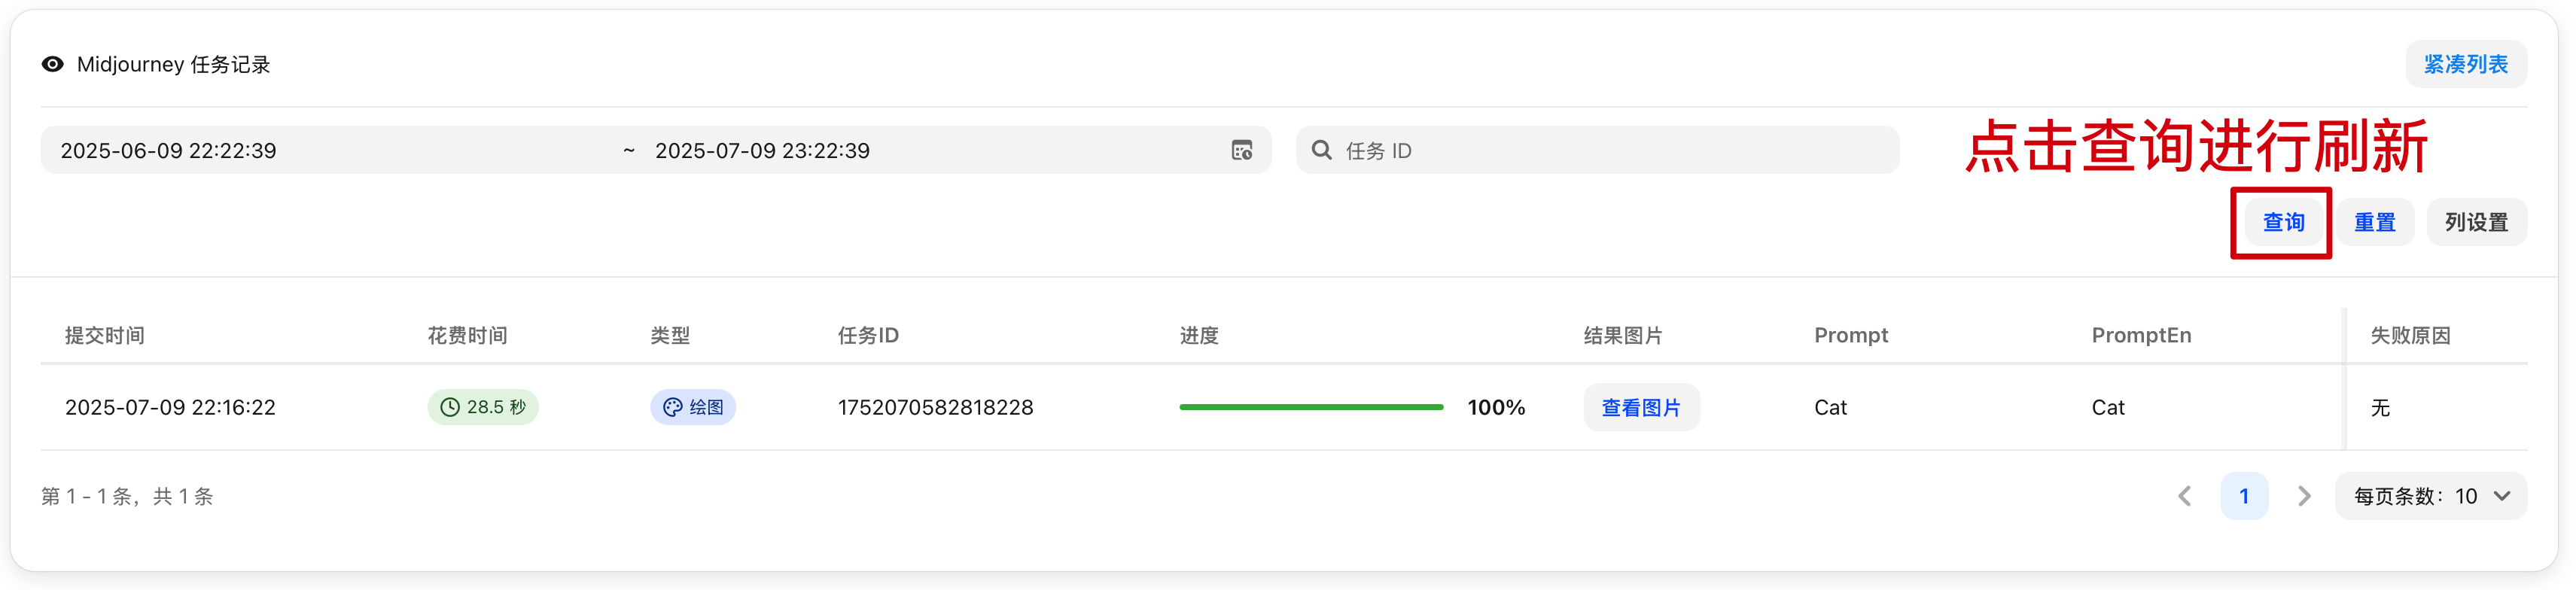Open 列设置 column settings

pyautogui.click(x=2476, y=222)
